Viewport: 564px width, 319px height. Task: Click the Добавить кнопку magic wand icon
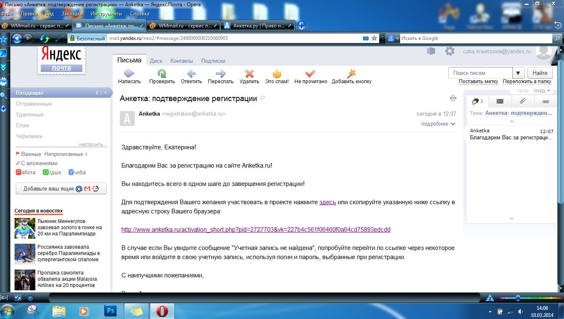click(x=352, y=74)
